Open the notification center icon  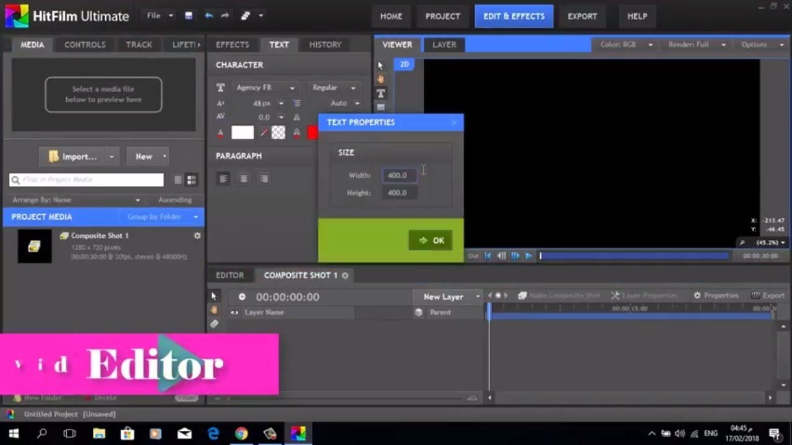[x=774, y=434]
